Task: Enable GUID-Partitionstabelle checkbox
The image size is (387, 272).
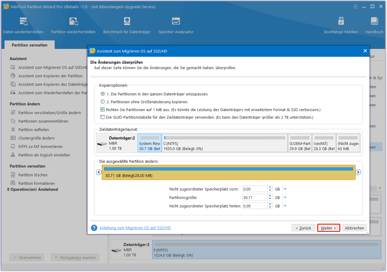Action: (103, 117)
